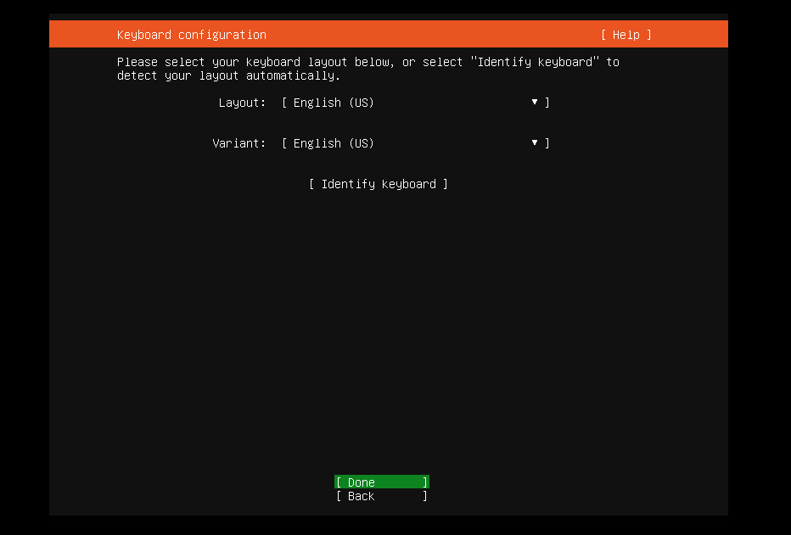Click the Keyboard configuration title text
The width and height of the screenshot is (791, 535).
point(192,35)
